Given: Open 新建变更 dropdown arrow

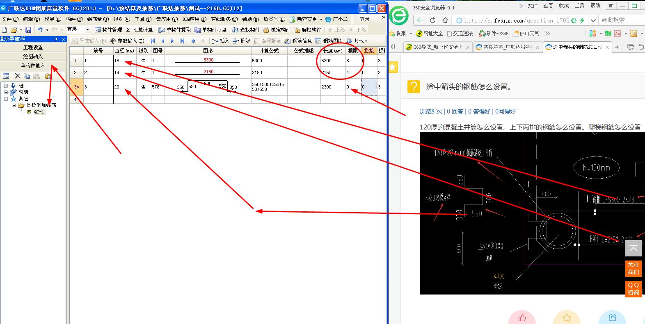Looking at the screenshot, I should (321, 19).
